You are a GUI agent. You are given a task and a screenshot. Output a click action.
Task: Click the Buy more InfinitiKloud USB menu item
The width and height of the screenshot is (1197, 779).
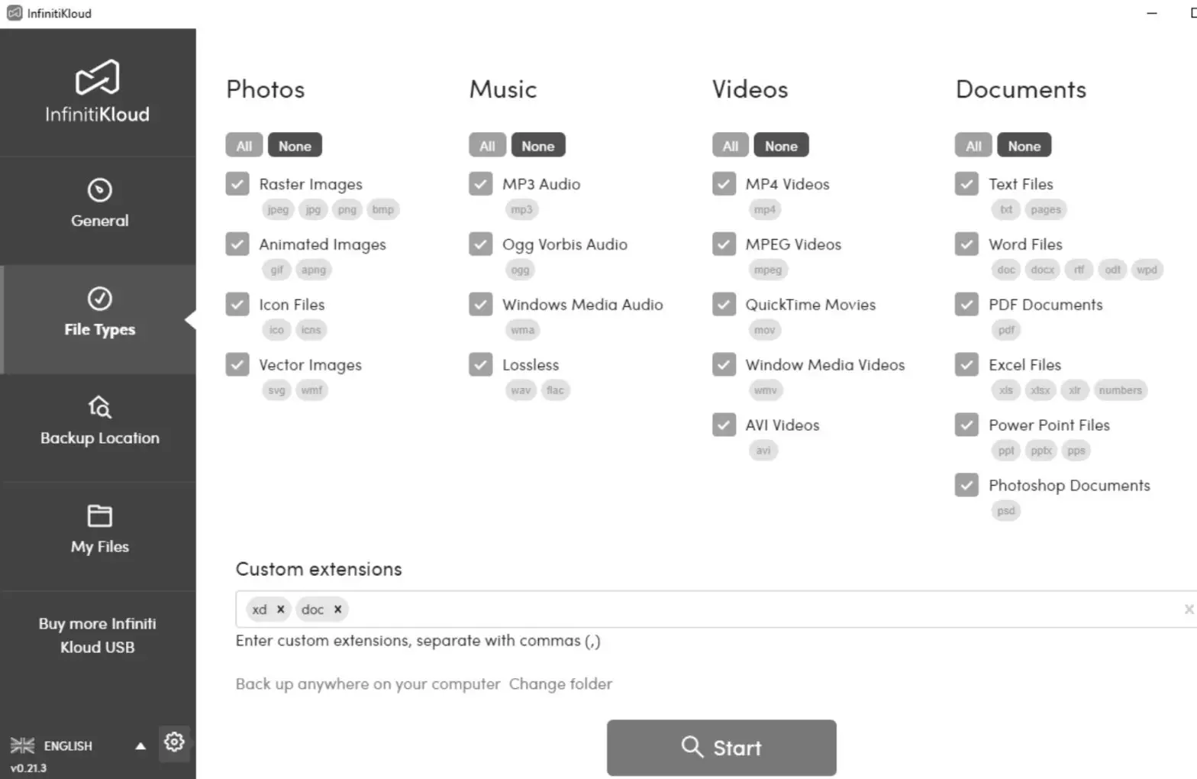point(98,635)
